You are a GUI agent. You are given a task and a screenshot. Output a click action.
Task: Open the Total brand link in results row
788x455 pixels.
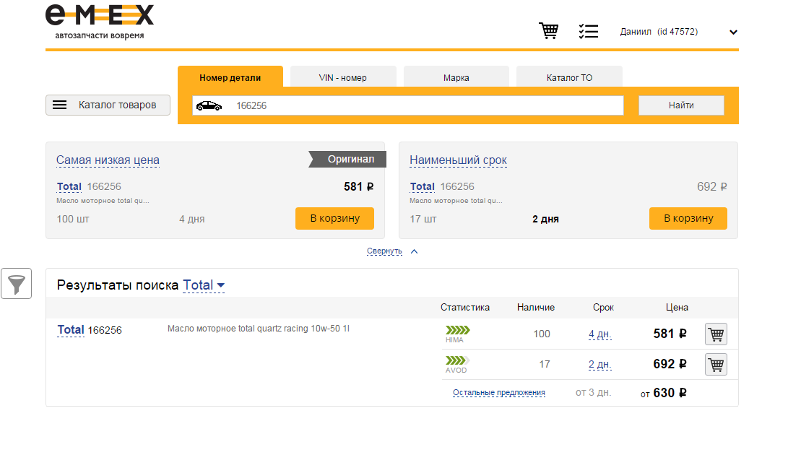pos(71,330)
